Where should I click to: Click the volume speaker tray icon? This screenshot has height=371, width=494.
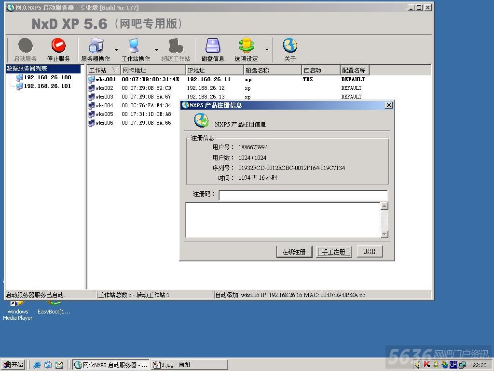[x=418, y=365]
